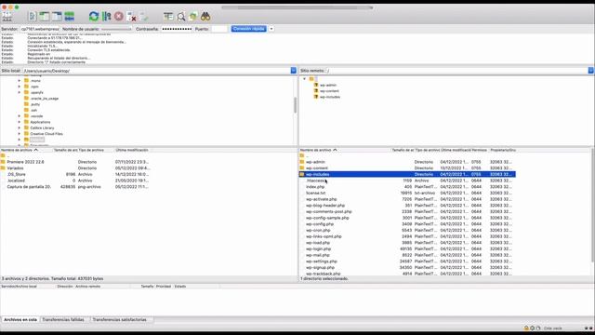The width and height of the screenshot is (595, 335).
Task: Expand the Creative Cloud Files node
Action: [x=20, y=134]
